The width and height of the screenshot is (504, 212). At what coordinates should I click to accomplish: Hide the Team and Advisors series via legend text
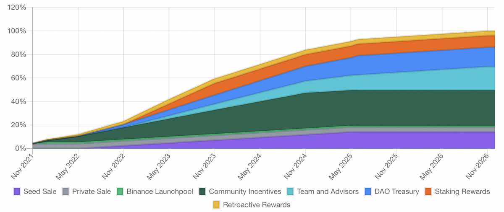[328, 191]
